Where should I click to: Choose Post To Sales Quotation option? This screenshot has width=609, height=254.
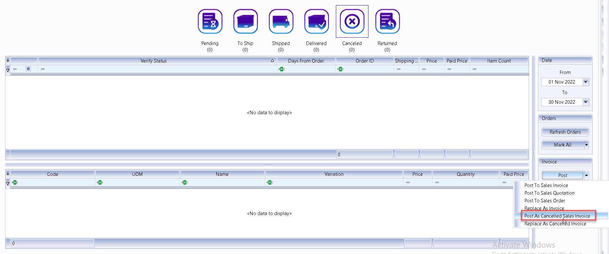click(x=549, y=193)
